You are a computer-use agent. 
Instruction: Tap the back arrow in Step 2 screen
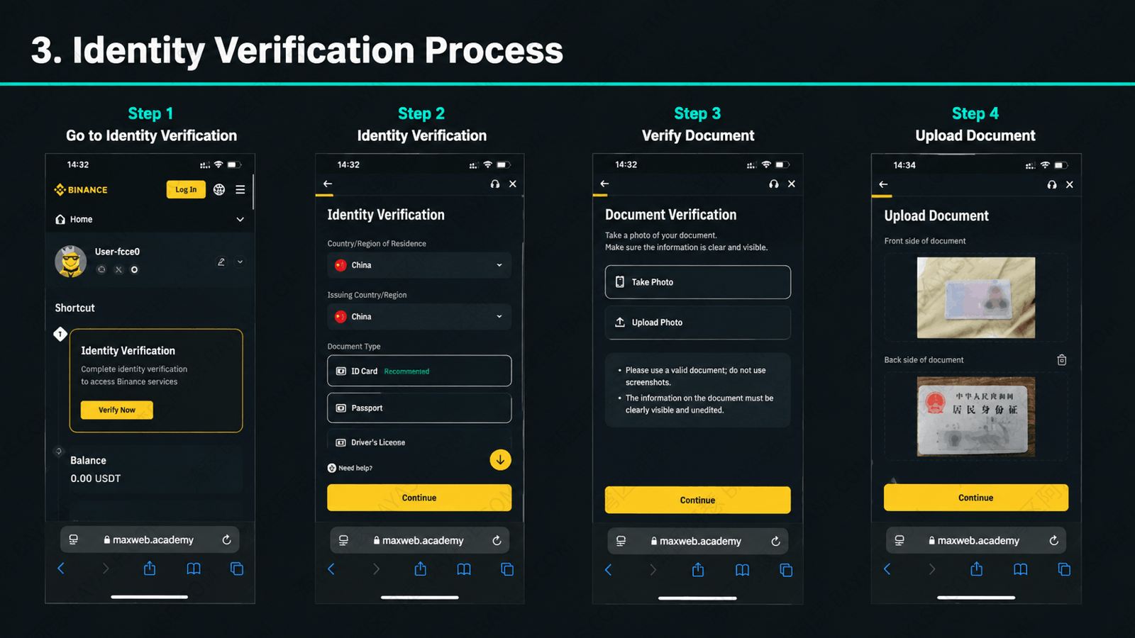(x=328, y=184)
